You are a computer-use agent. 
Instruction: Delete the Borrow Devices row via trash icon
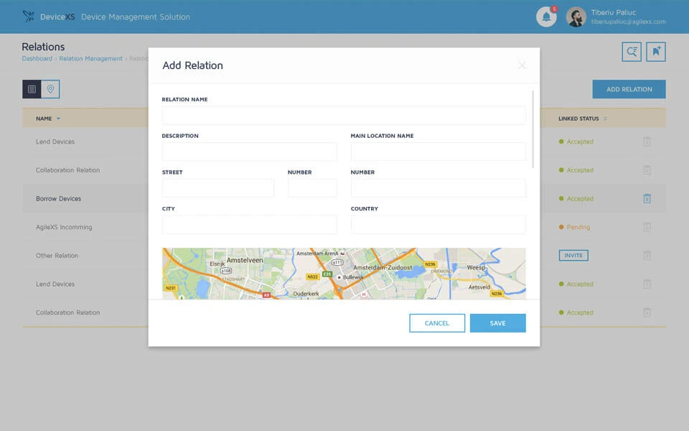(647, 198)
